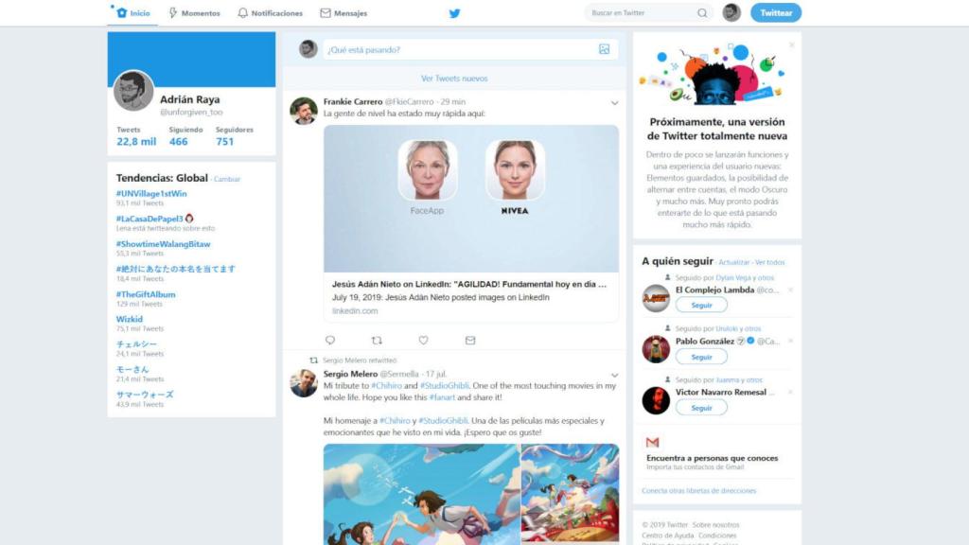Image resolution: width=969 pixels, height=545 pixels.
Task: Open Sobre nosotros footer link
Action: 715,524
